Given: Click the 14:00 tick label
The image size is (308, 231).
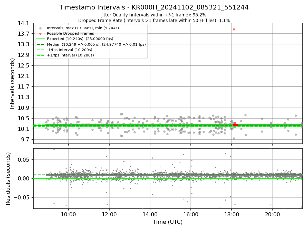Looking at the screenshot, I should pyautogui.click(x=150, y=214).
